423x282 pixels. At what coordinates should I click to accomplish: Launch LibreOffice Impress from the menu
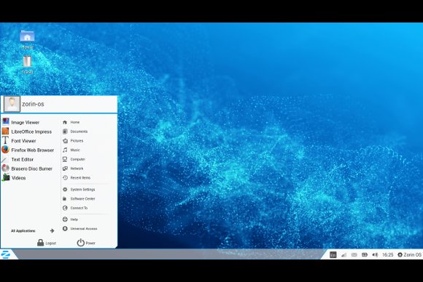pyautogui.click(x=27, y=132)
